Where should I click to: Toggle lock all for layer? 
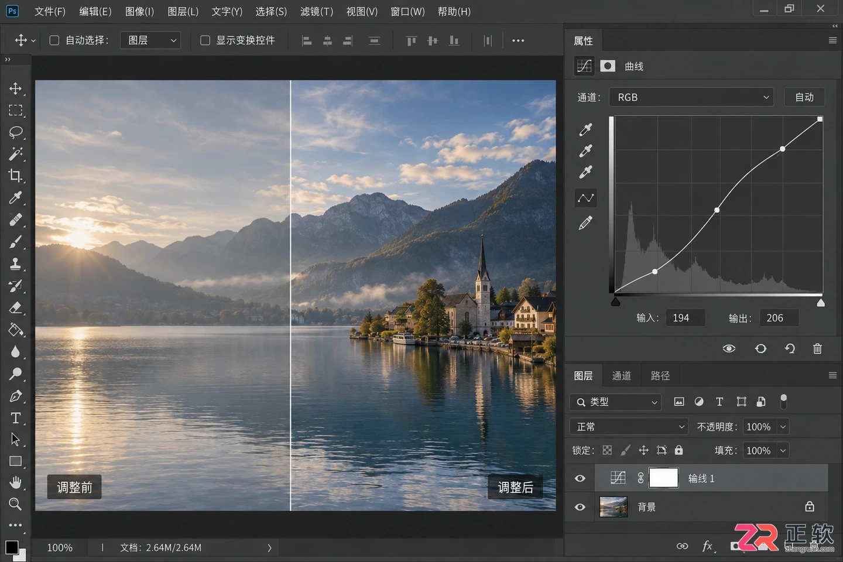[678, 450]
